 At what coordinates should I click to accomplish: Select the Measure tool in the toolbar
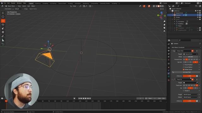pyautogui.click(x=3, y=40)
